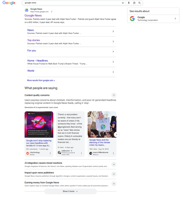
Task: Click the Google News favicon icon
Action: (x=27, y=10)
